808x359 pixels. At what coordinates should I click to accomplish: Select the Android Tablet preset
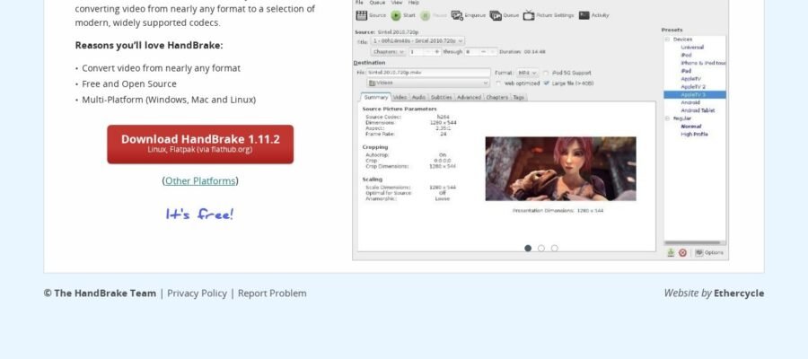698,110
